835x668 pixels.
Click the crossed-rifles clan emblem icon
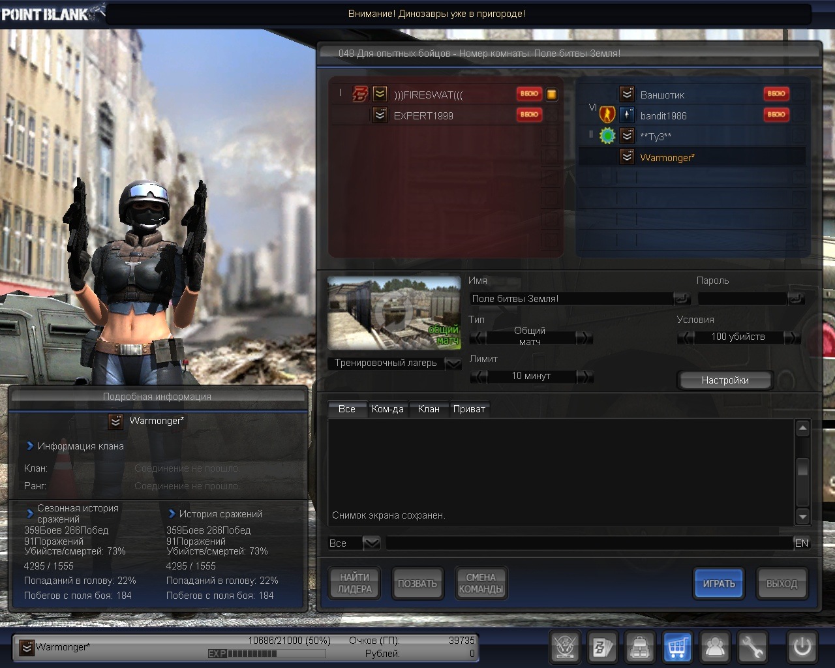pyautogui.click(x=564, y=647)
